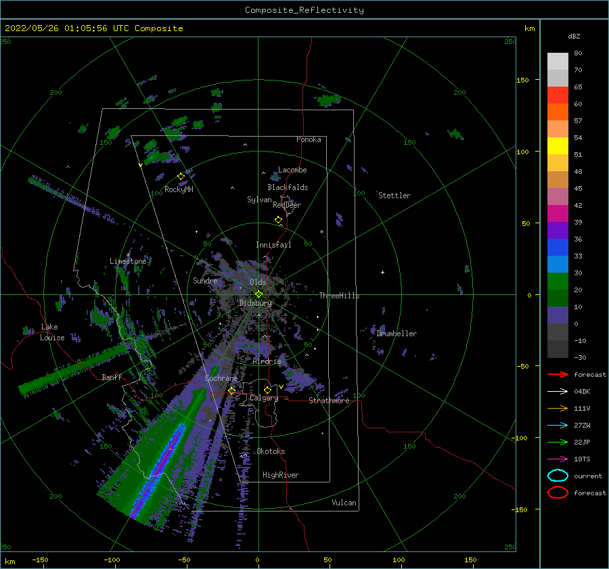Click the yellow diamond marker above Calgary

click(267, 390)
